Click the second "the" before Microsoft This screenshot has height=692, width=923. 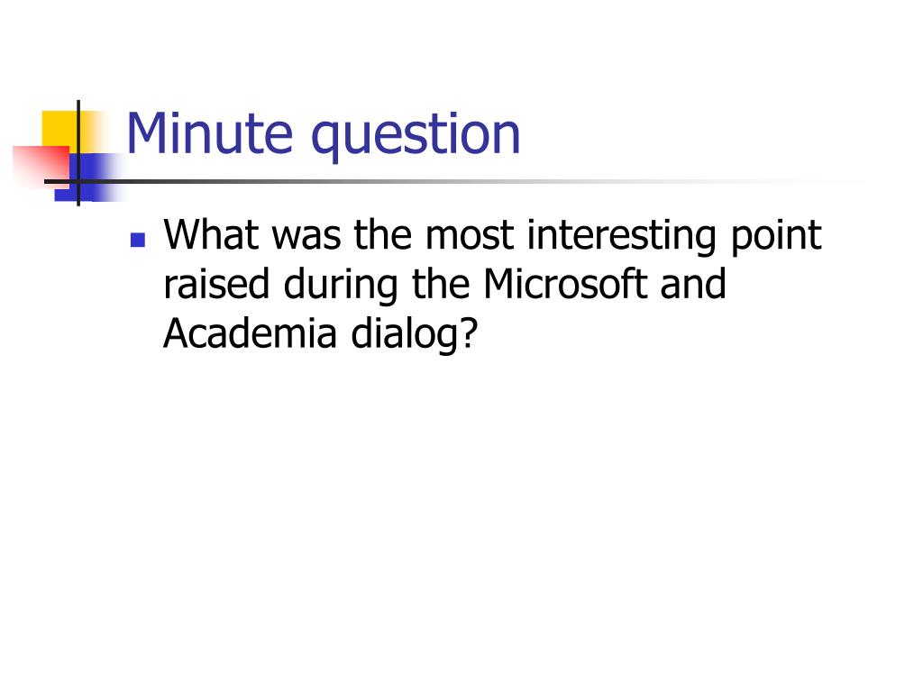tap(440, 284)
